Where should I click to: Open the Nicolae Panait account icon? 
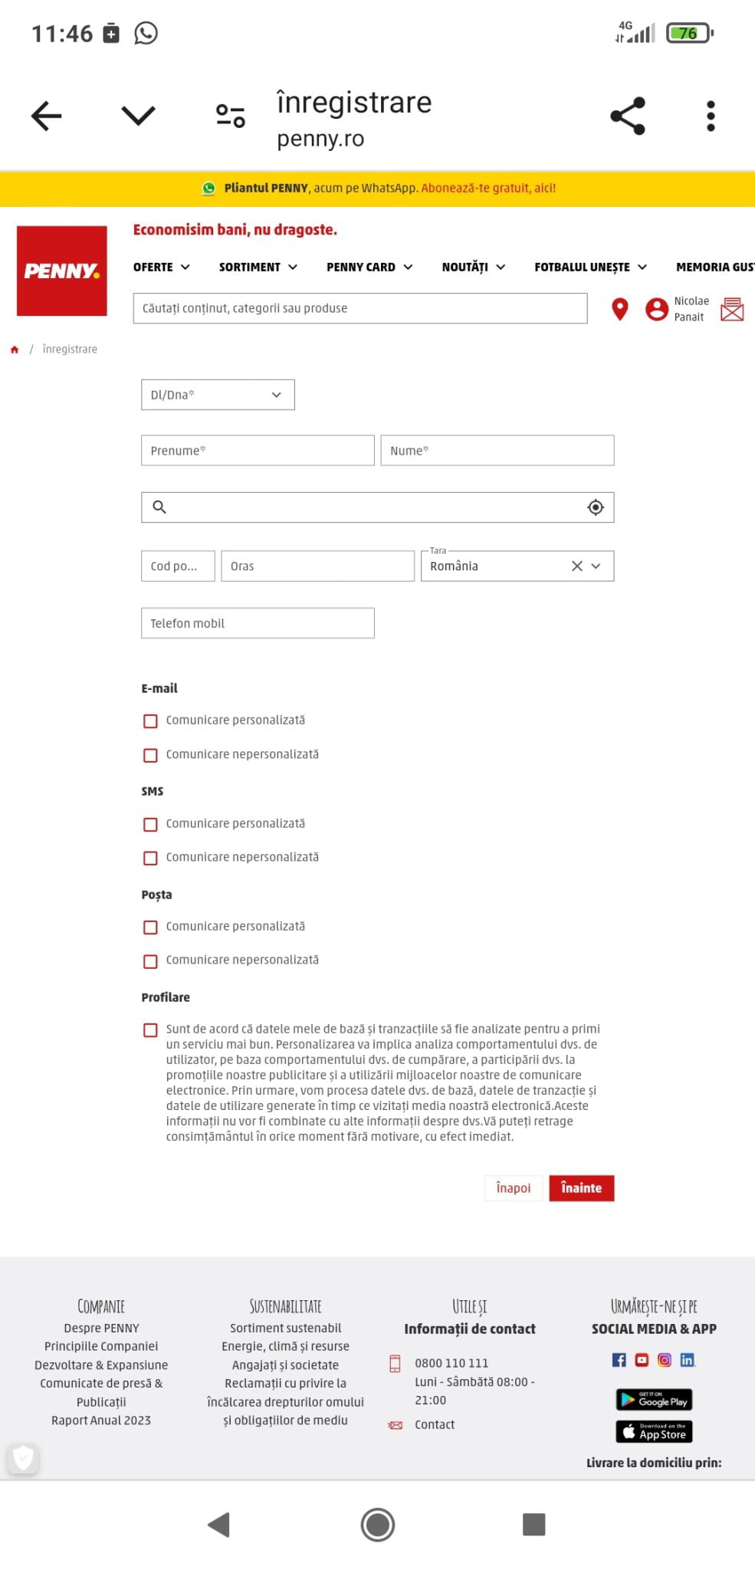click(x=657, y=309)
